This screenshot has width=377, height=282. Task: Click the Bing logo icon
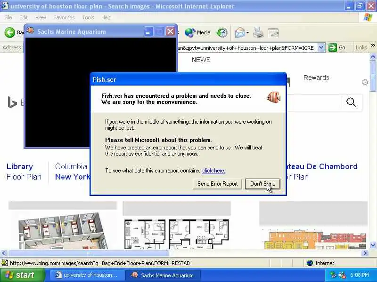[x=12, y=102]
